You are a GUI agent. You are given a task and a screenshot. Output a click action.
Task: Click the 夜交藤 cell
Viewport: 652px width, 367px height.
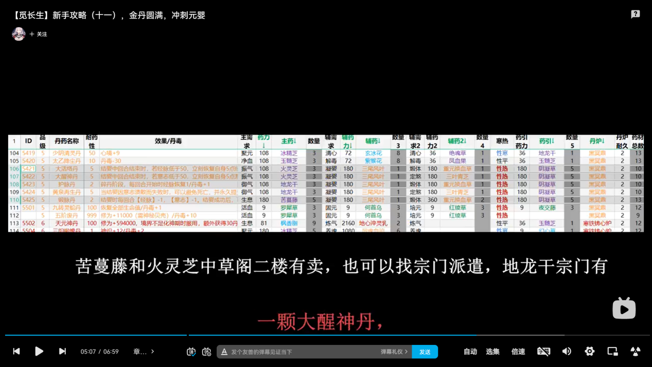pos(547,208)
